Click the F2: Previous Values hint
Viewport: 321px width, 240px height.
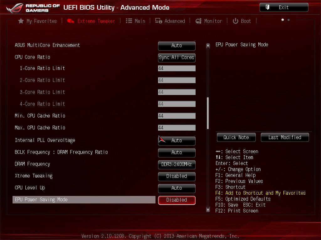[x=239, y=181]
